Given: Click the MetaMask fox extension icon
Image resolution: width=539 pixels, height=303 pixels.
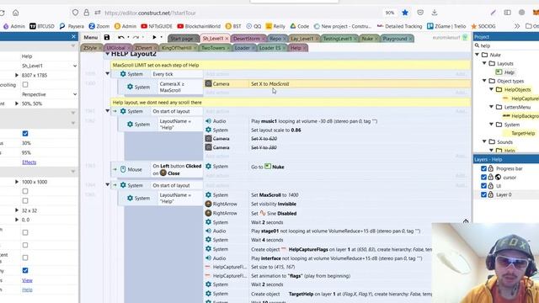Looking at the screenshot, I should [x=536, y=13].
